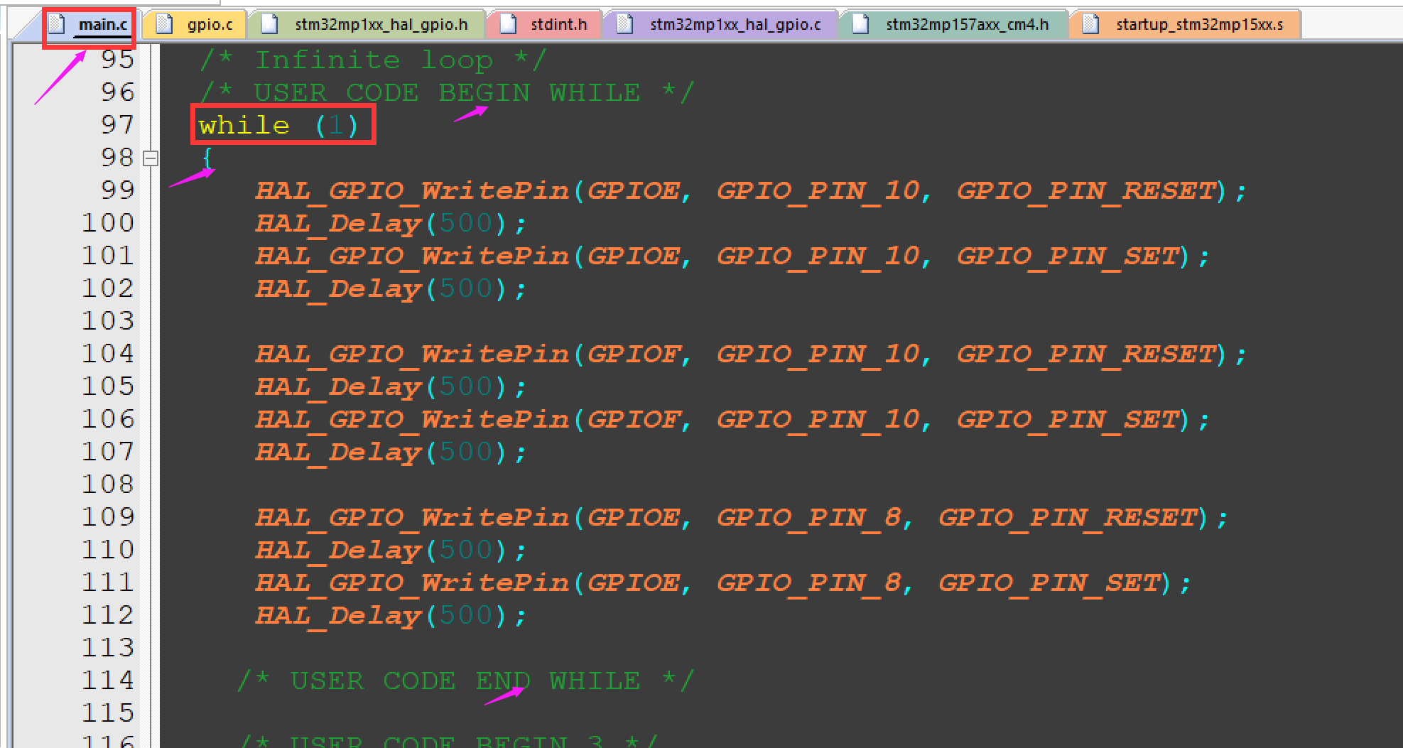The image size is (1403, 748).
Task: Switch to the gpio.c tab
Action: click(x=210, y=24)
